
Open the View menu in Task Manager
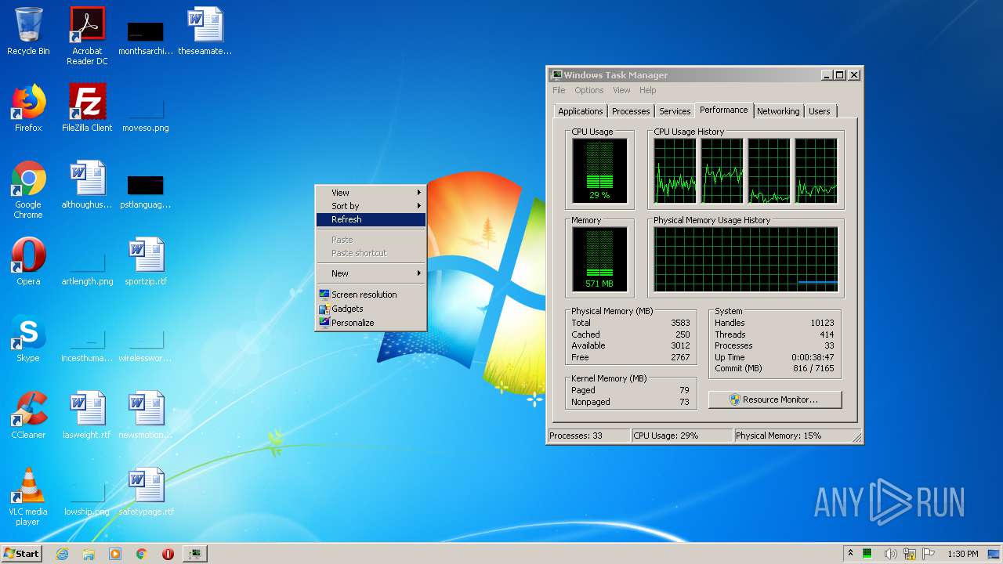(621, 90)
